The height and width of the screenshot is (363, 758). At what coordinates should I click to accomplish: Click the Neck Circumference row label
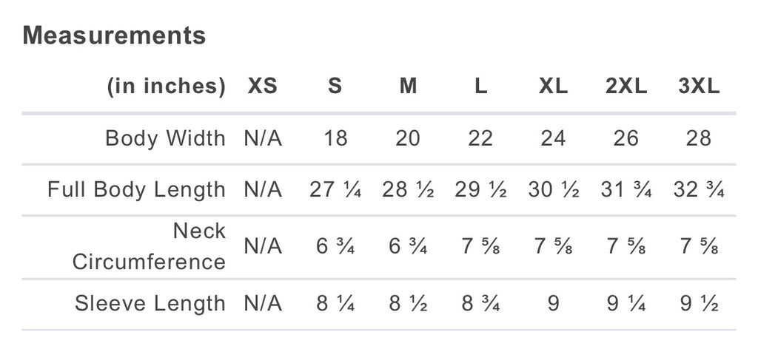click(x=149, y=246)
